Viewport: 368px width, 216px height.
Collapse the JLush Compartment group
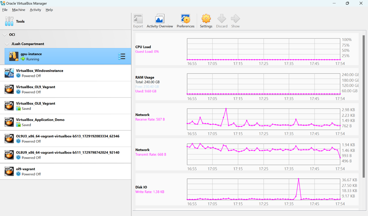pos(7,44)
